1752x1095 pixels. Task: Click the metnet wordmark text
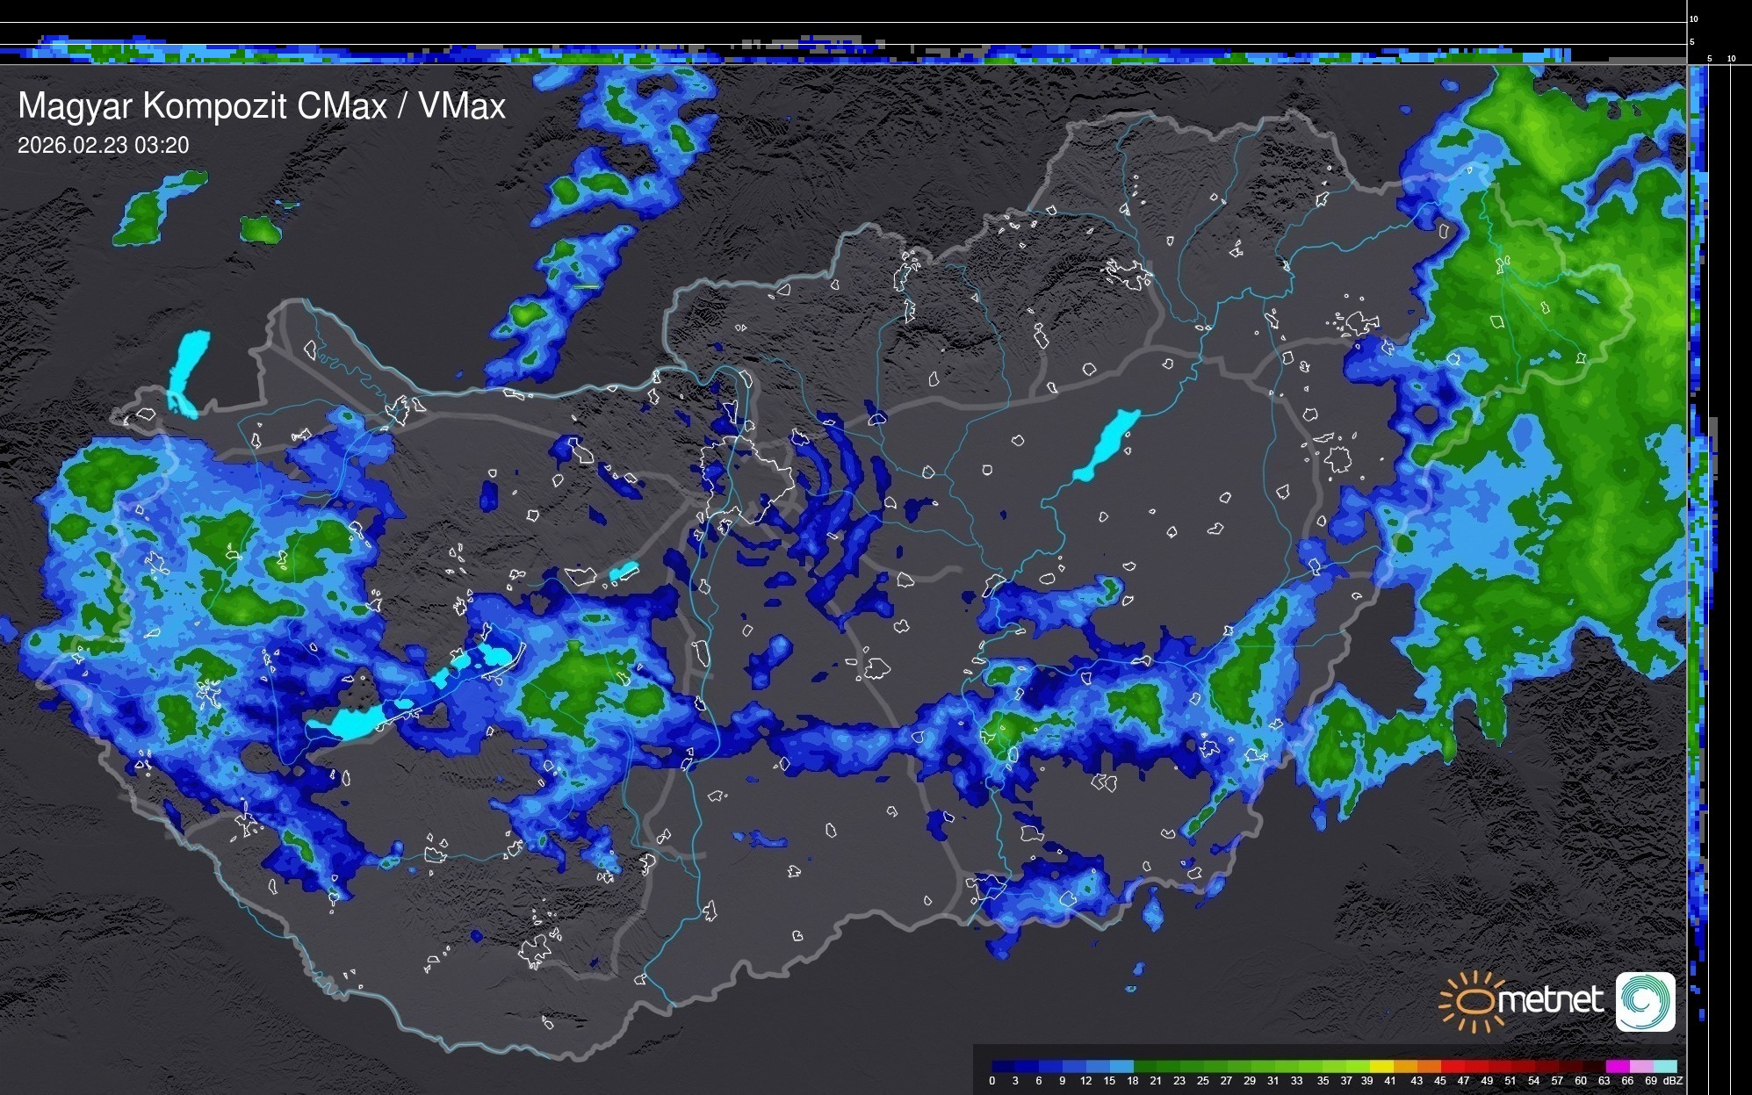point(1551,1000)
